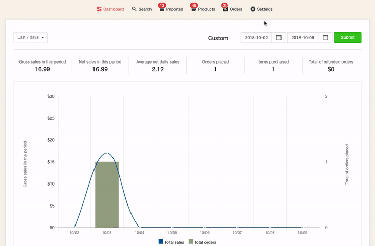Expand the Last 7 days dropdown
The width and height of the screenshot is (375, 246).
31,37
